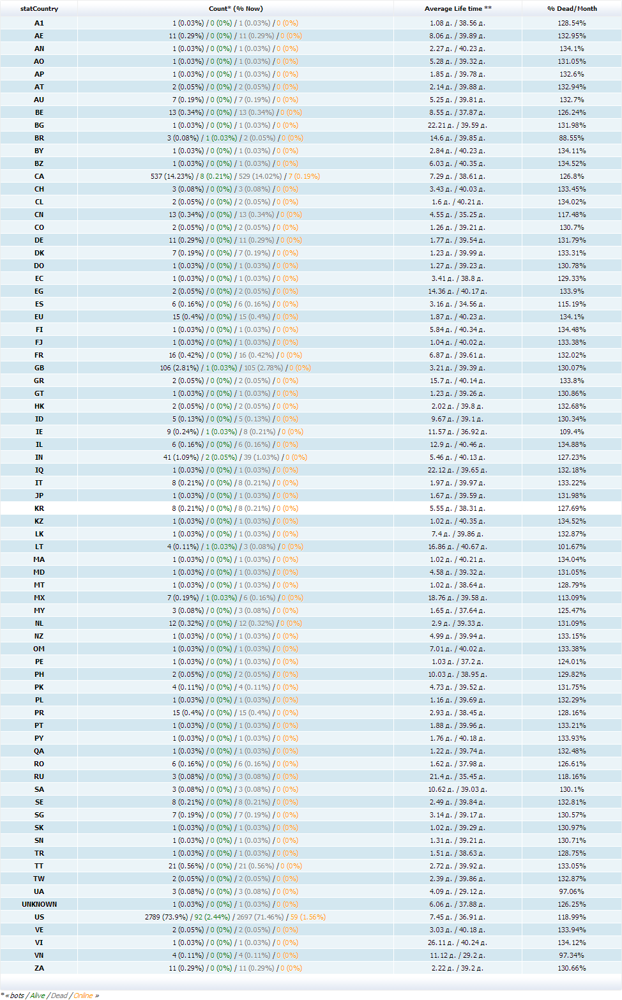Click the 15.7 д. / 40.14 д. lifetime cell

coord(457,381)
